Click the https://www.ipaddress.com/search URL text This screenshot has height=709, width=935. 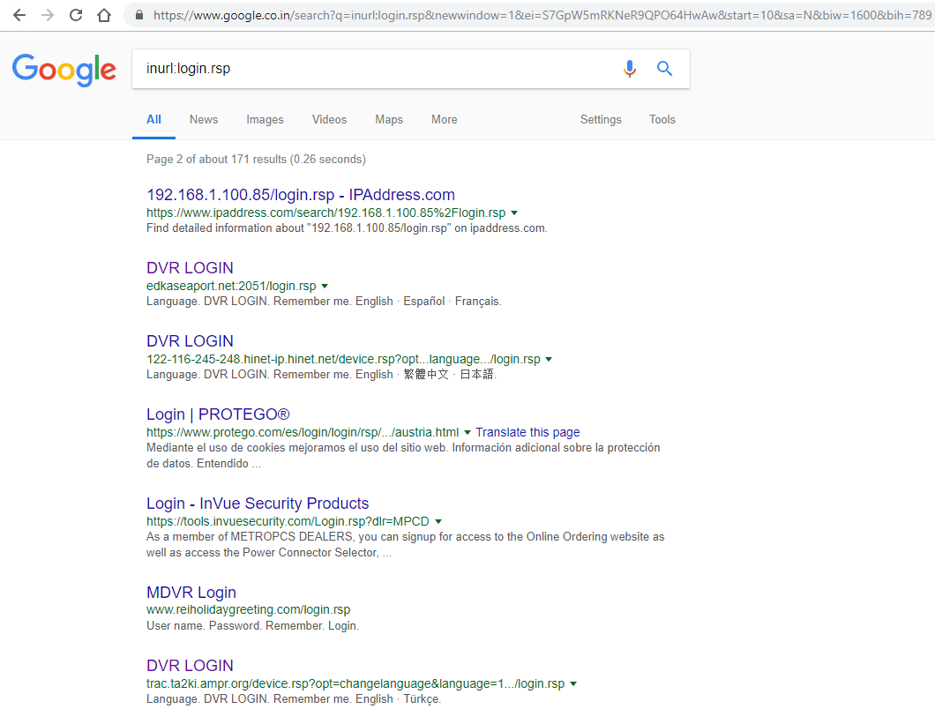point(325,213)
